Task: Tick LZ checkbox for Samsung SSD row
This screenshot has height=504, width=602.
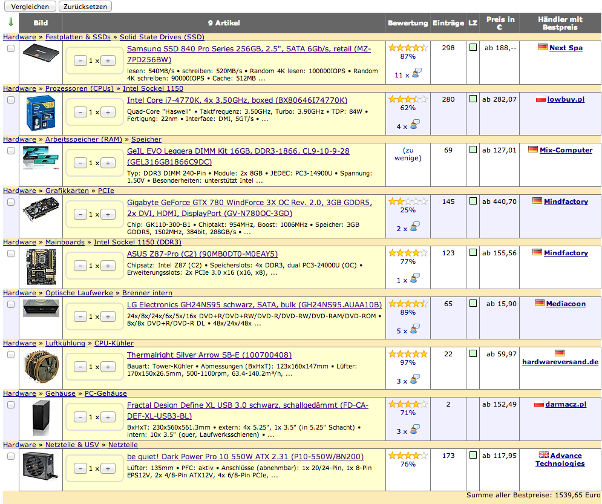Action: pyautogui.click(x=473, y=47)
